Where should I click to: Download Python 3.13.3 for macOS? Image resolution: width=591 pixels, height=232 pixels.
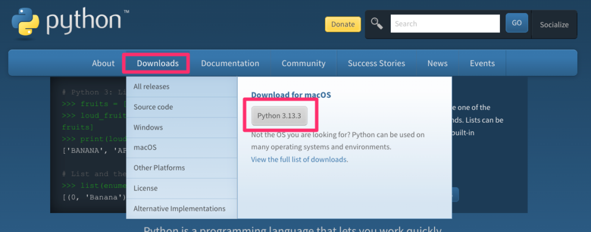279,116
